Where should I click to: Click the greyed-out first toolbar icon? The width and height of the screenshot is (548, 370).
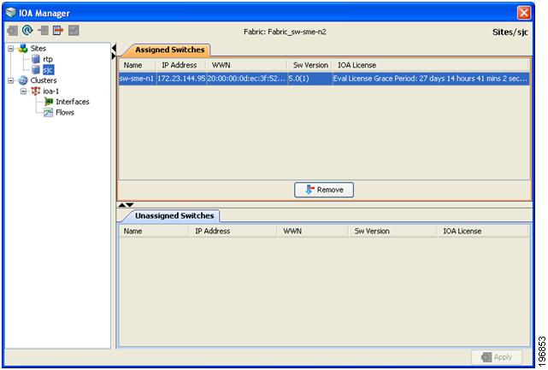13,31
